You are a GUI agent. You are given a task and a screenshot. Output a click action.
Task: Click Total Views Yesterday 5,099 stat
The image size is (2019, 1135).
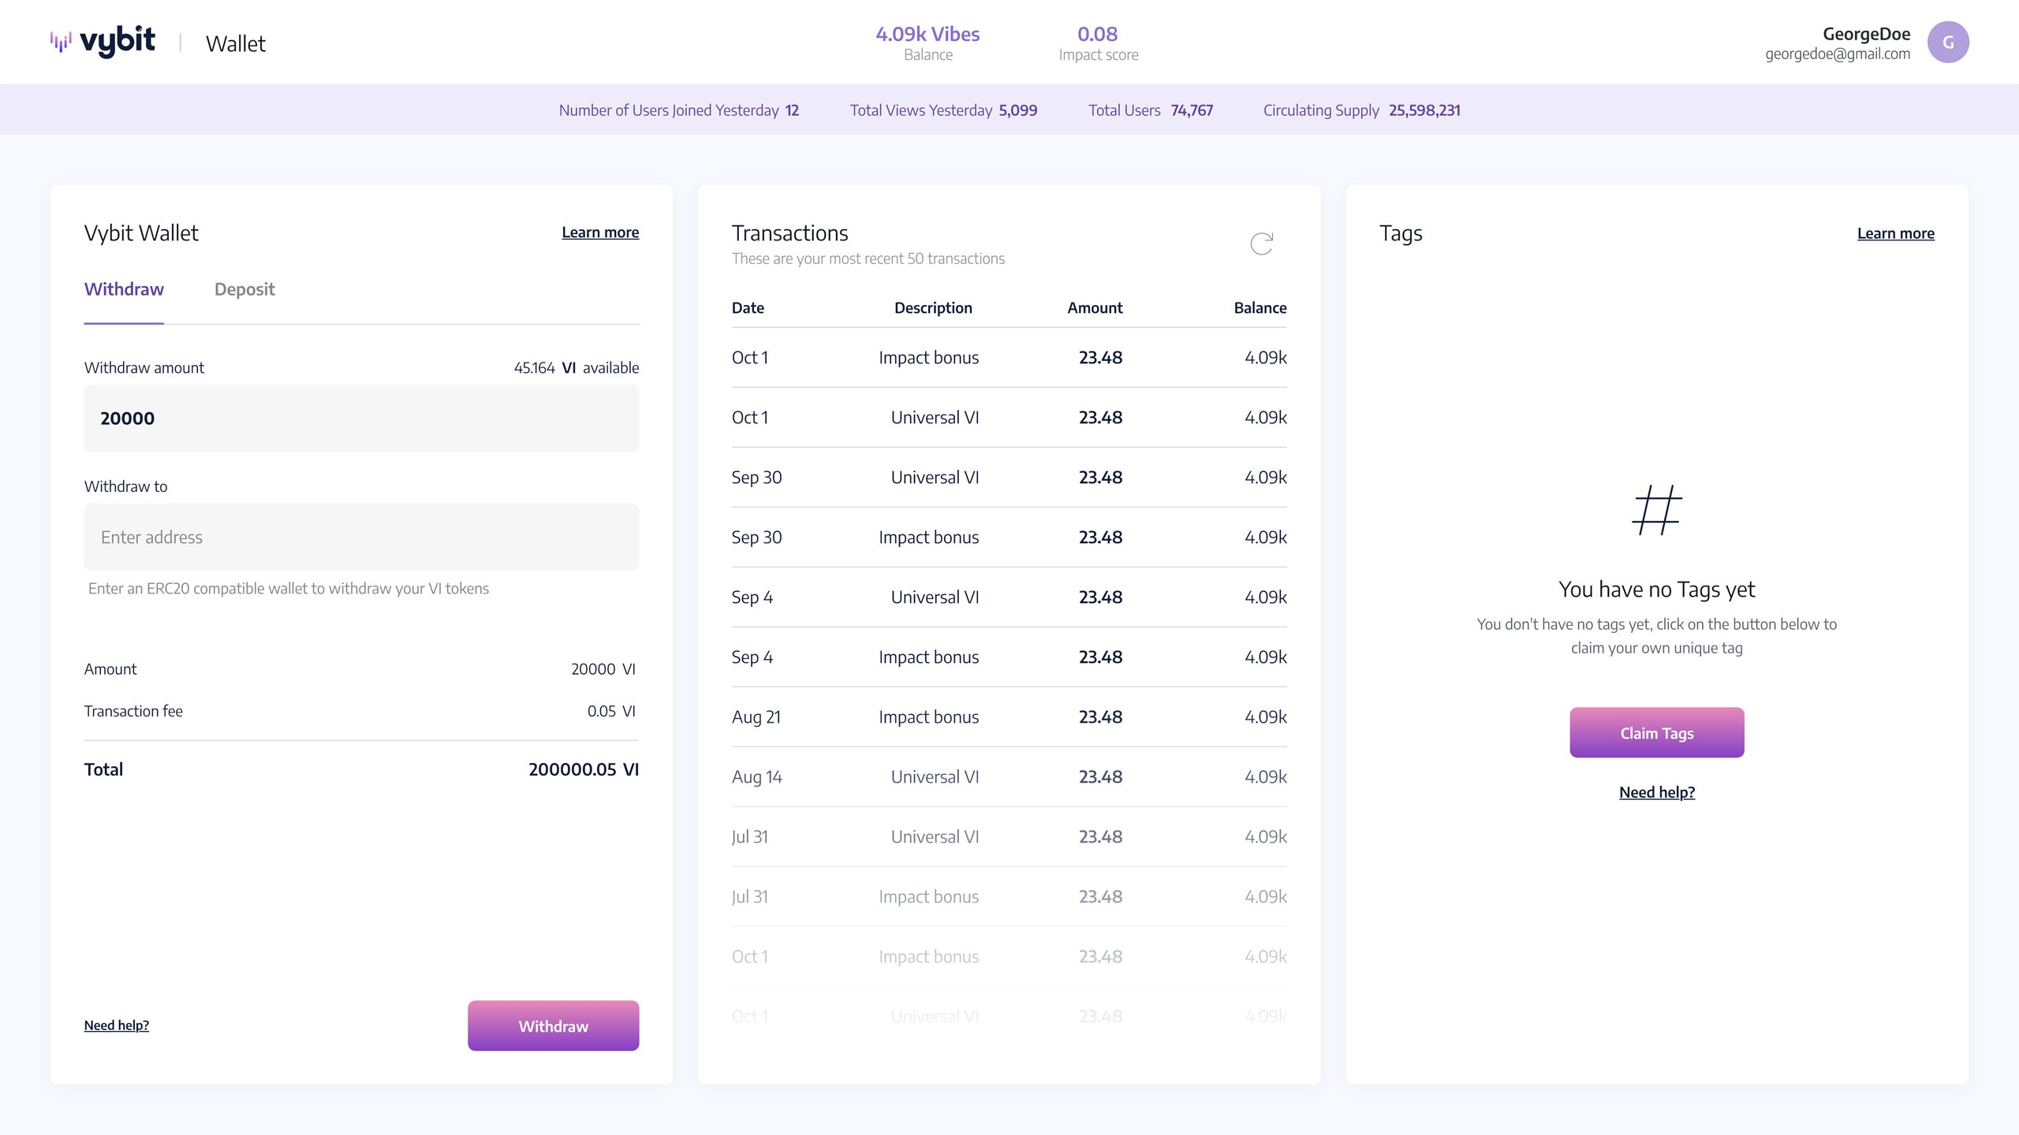[943, 110]
